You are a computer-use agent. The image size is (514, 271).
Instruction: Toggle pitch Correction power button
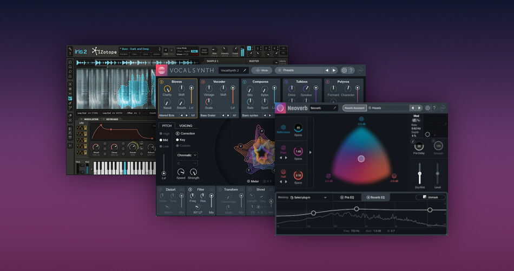point(177,133)
